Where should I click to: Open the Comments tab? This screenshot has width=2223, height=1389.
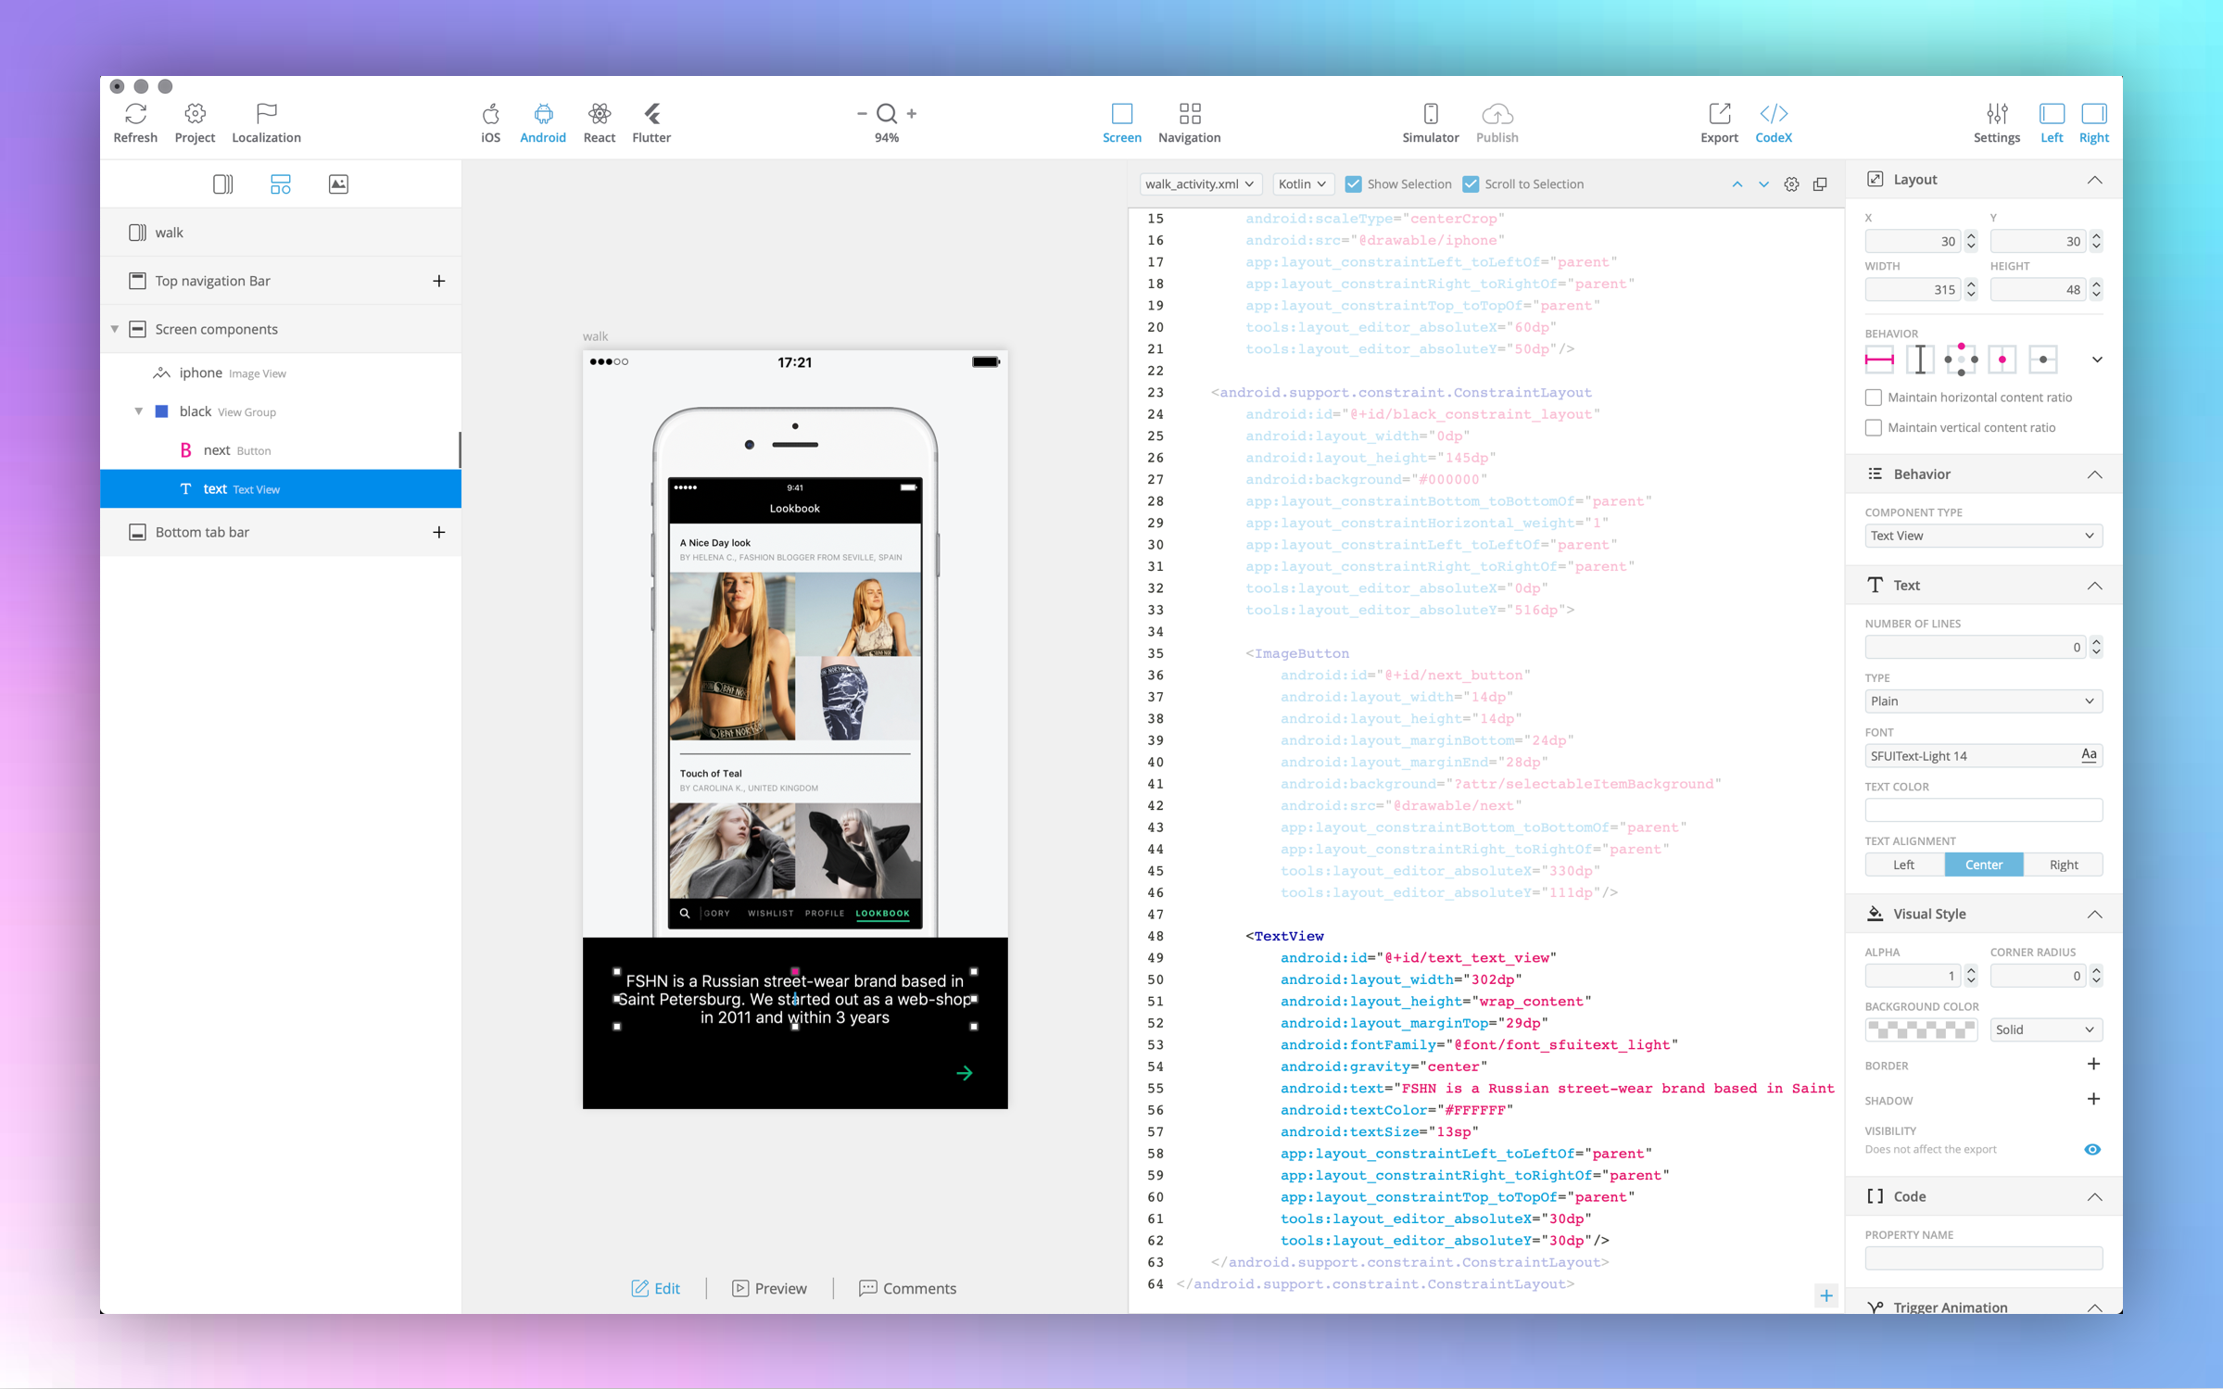[907, 1288]
